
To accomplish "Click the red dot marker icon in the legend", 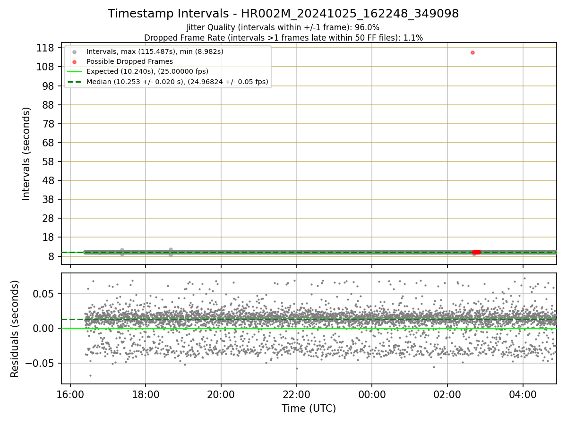I will coord(74,62).
